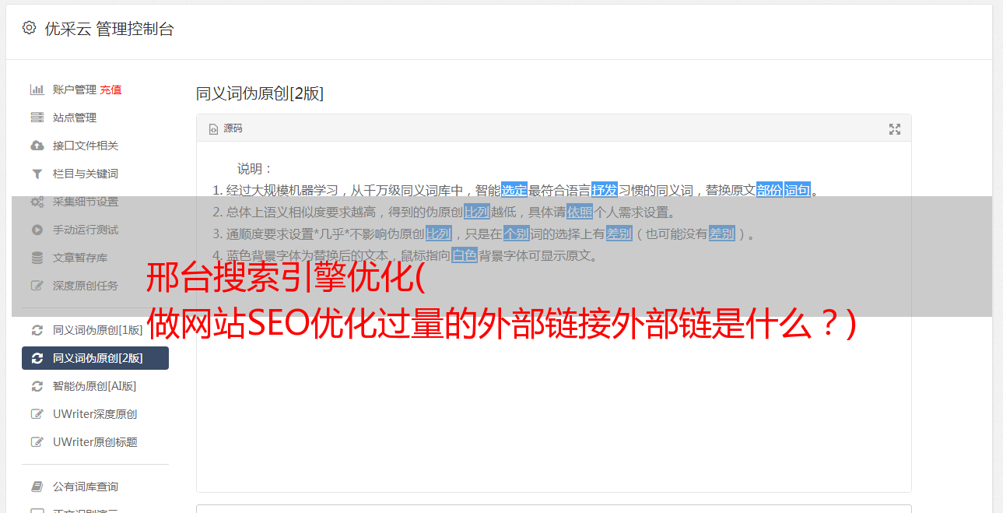
Task: Click the red 充值 recharge link
Action: point(110,90)
